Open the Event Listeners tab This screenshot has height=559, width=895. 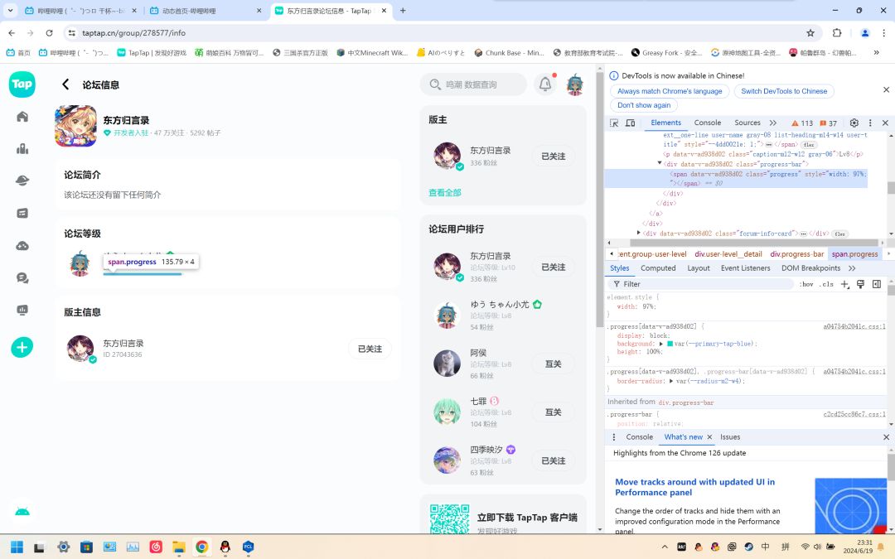pos(745,268)
